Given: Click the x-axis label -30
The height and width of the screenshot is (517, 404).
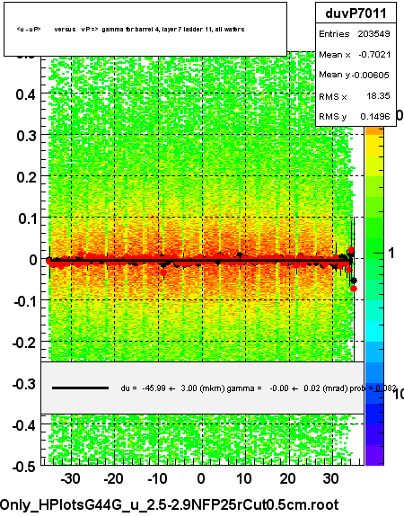Looking at the screenshot, I should point(71,478).
